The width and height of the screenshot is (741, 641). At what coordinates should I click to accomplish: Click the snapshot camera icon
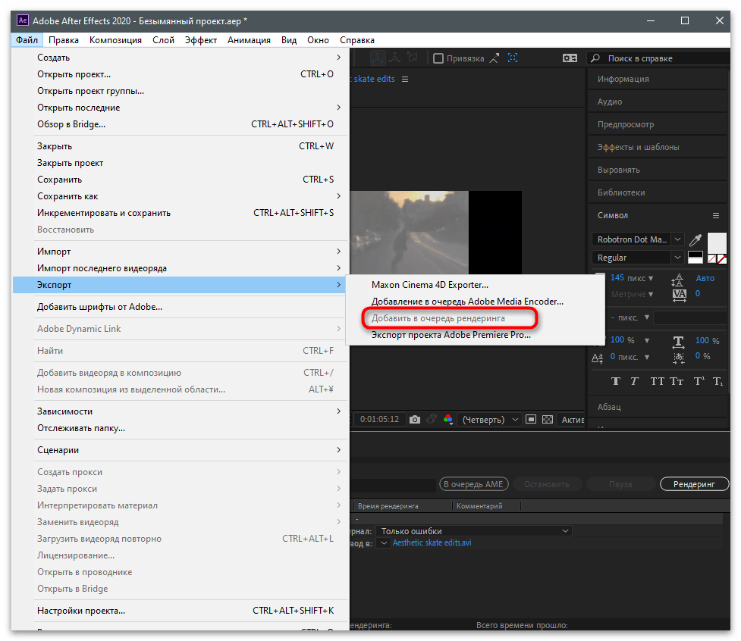point(415,419)
